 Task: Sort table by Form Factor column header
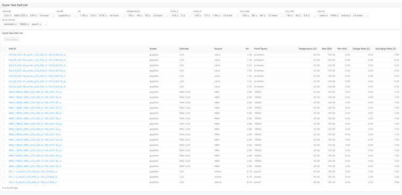click(x=261, y=49)
